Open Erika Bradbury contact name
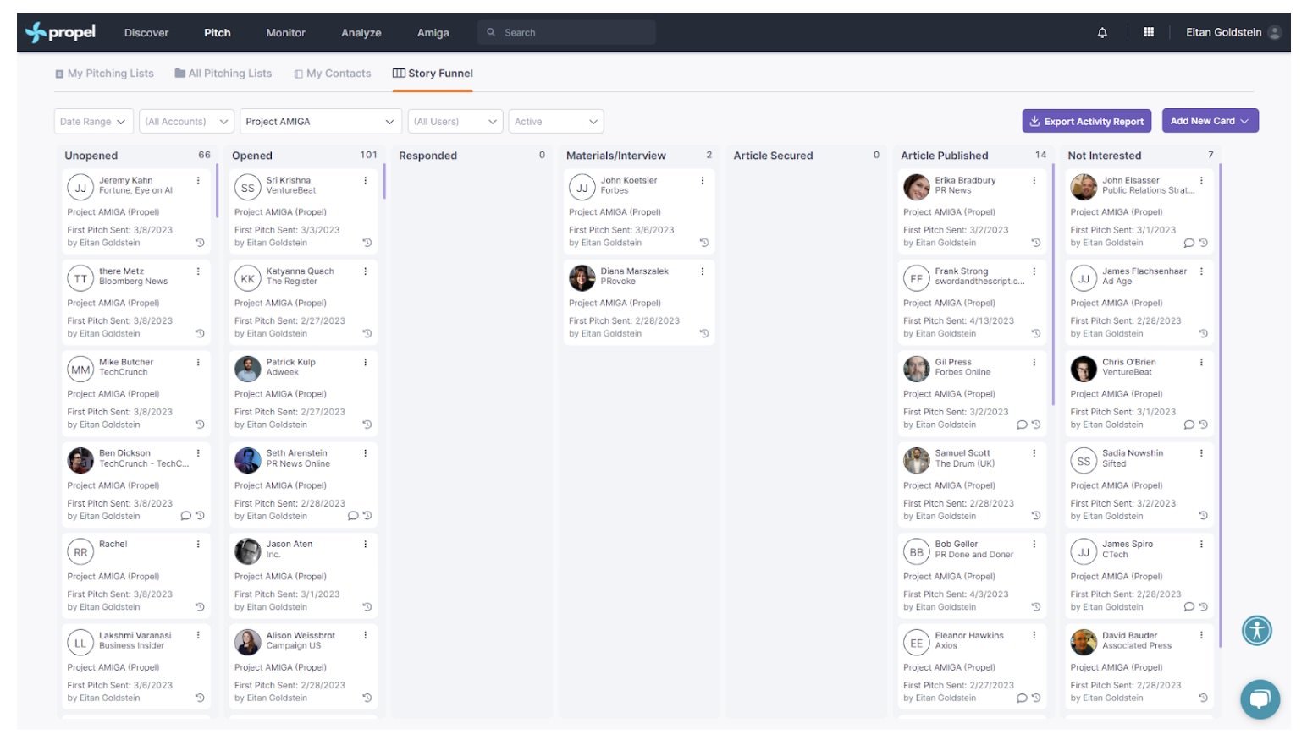1307x756 pixels. [965, 180]
